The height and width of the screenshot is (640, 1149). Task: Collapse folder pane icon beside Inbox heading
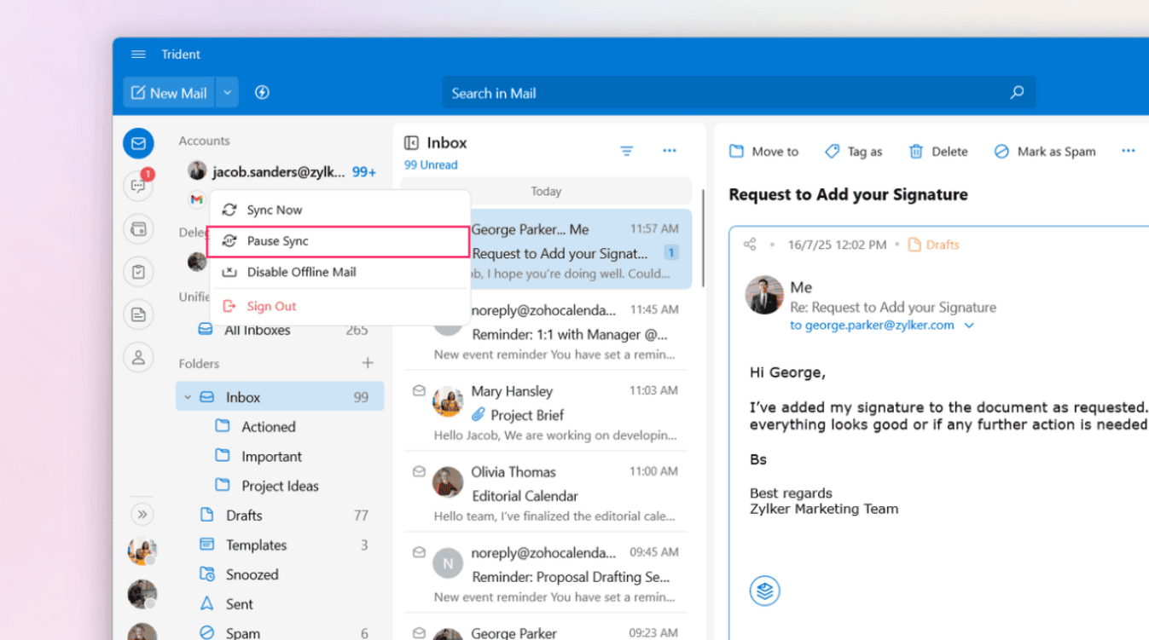click(x=411, y=143)
